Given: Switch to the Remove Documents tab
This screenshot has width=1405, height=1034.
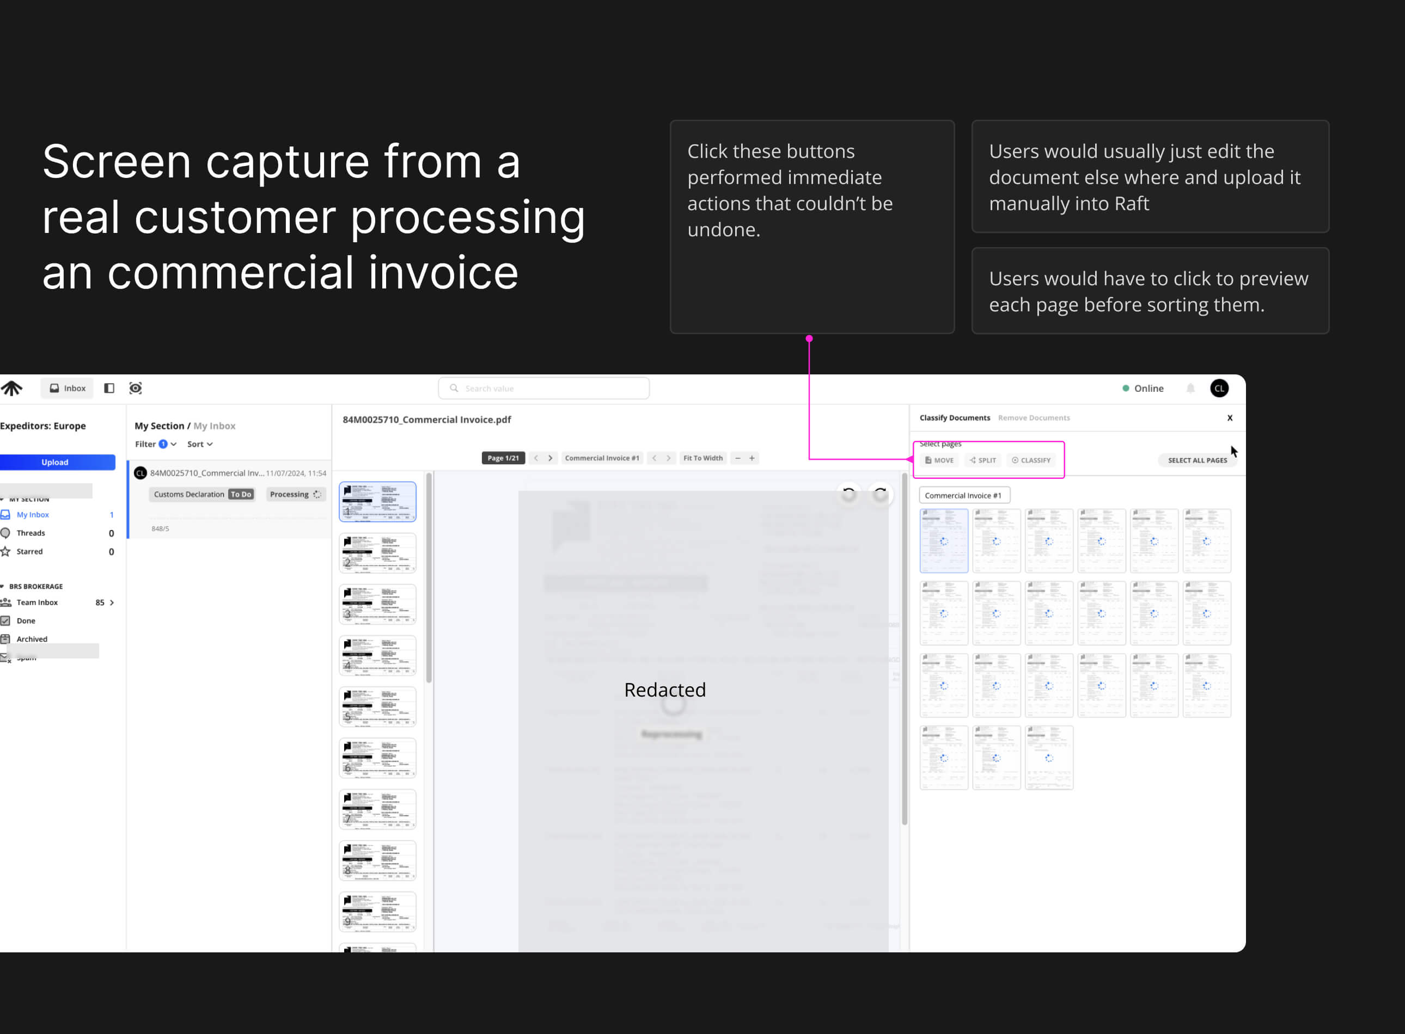Looking at the screenshot, I should [x=1034, y=417].
